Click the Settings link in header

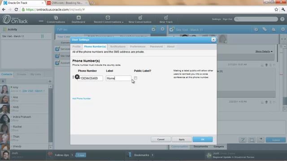(216, 19)
